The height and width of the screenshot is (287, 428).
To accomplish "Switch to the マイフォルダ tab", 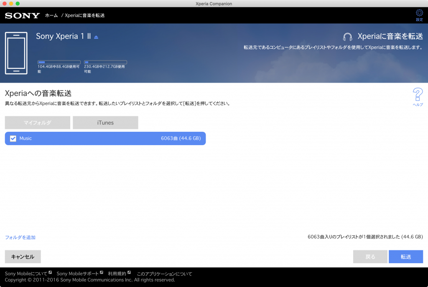I will click(37, 123).
